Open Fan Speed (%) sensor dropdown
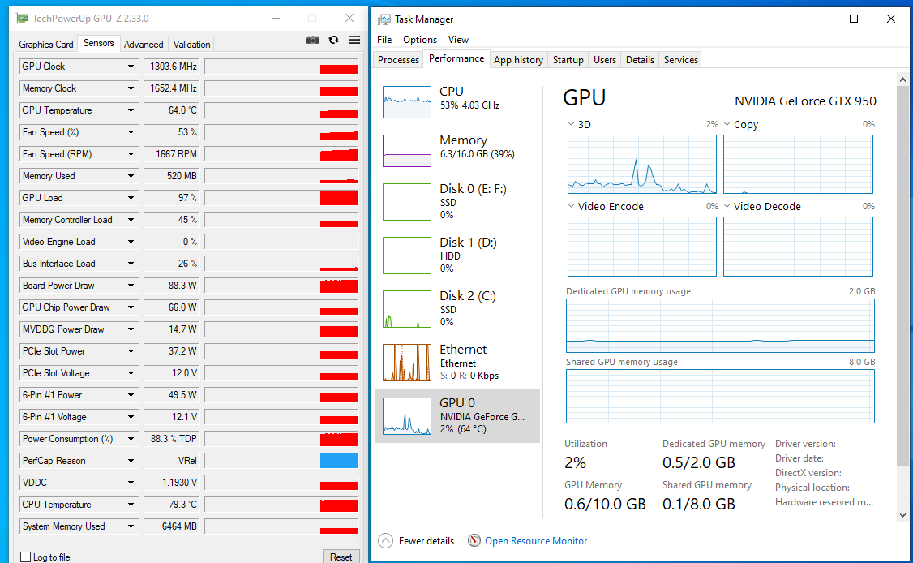Image resolution: width=913 pixels, height=563 pixels. coord(131,132)
